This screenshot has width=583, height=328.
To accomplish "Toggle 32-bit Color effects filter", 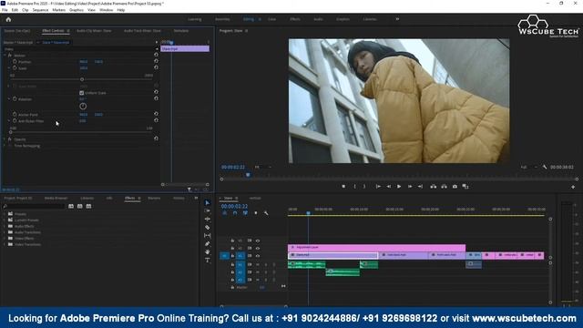I will tap(79, 206).
